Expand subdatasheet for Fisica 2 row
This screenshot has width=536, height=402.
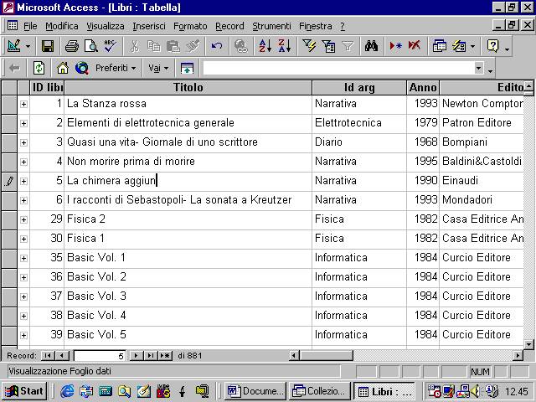click(x=23, y=219)
